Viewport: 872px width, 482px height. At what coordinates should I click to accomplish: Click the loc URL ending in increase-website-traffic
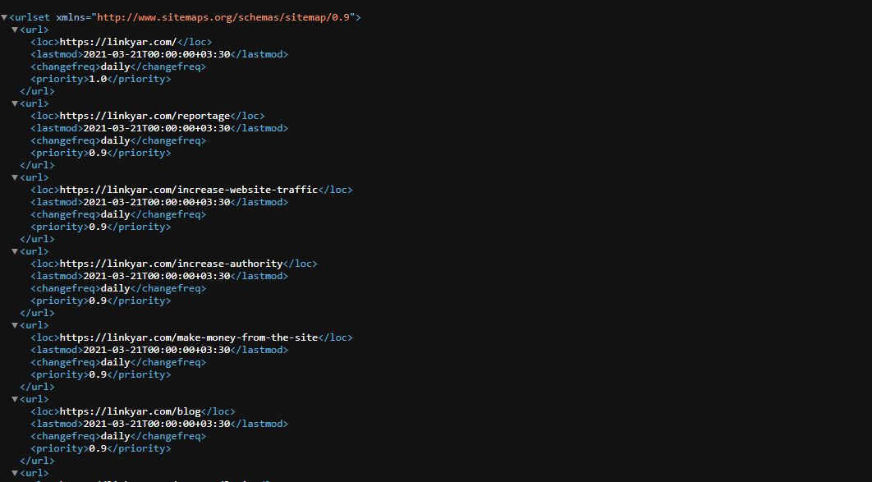point(189,190)
